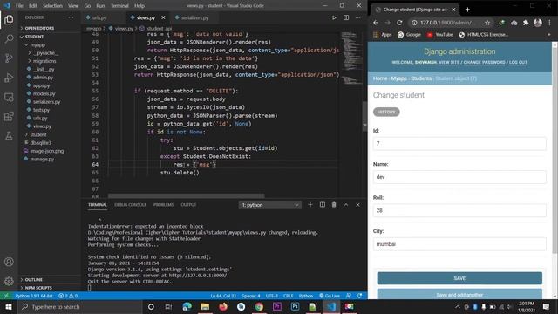Expand the Outline section
The height and width of the screenshot is (314, 558).
32,279
